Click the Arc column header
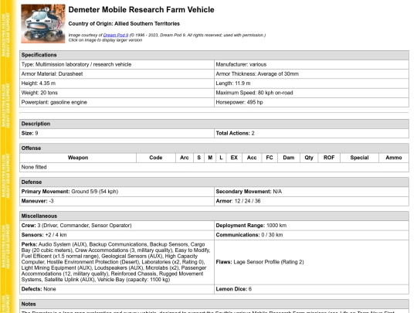 (185, 158)
